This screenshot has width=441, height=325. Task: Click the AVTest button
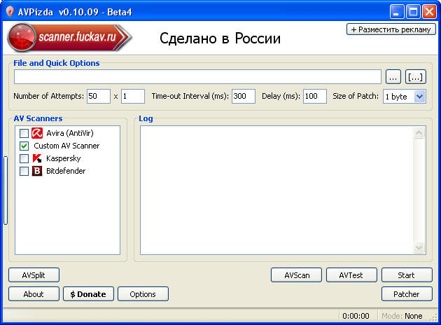351,275
